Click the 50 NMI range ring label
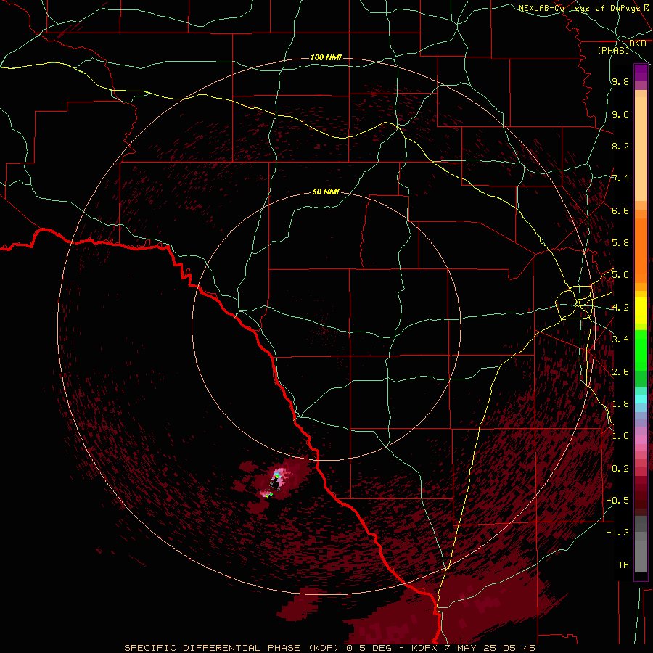This screenshot has width=653, height=653. coord(326,192)
